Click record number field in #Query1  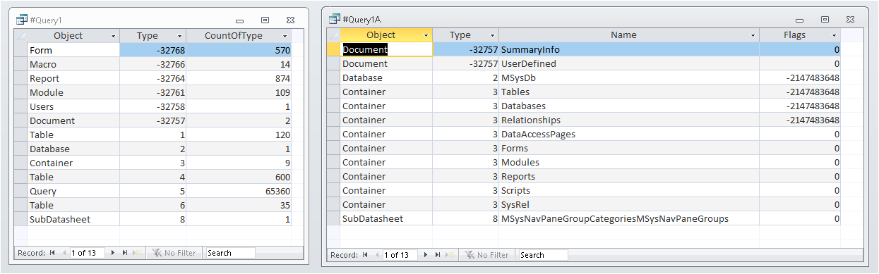(x=88, y=253)
